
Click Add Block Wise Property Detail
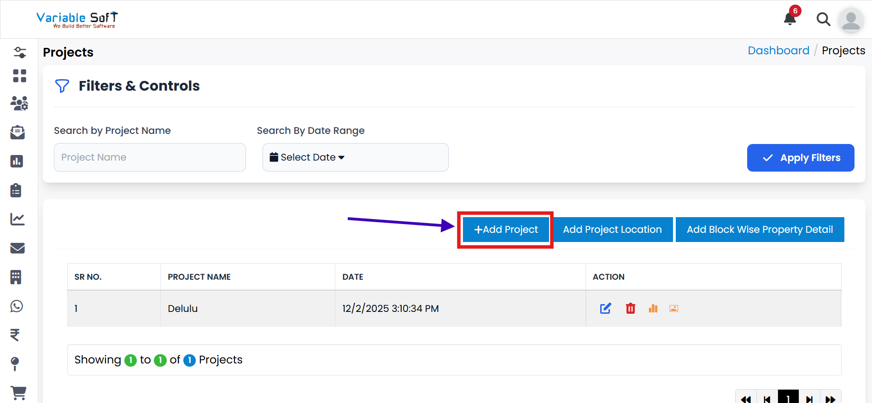tap(759, 230)
